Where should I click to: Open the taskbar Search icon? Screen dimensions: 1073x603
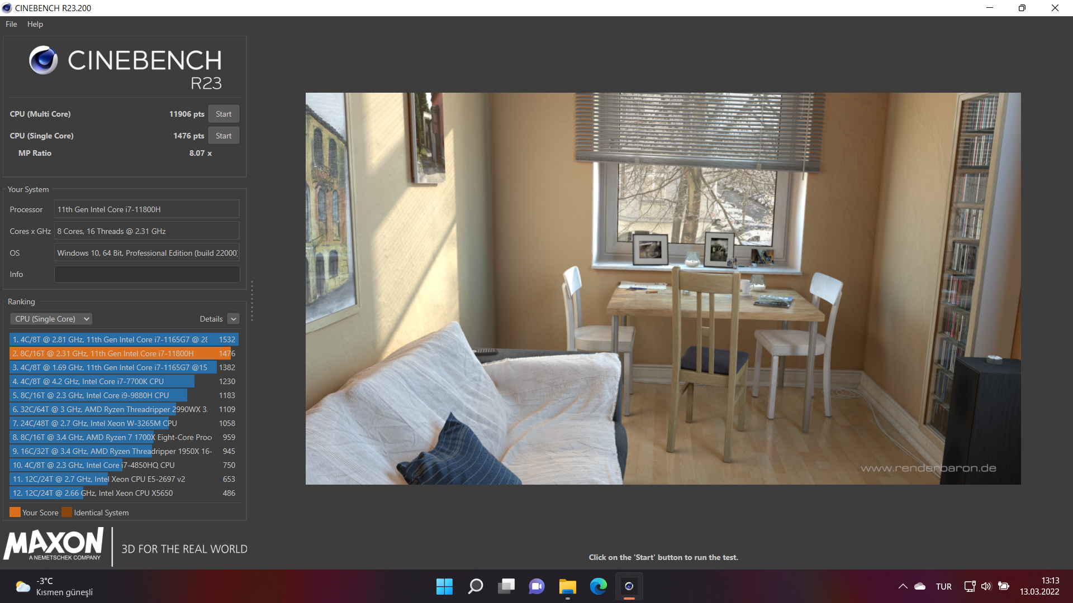click(x=476, y=586)
